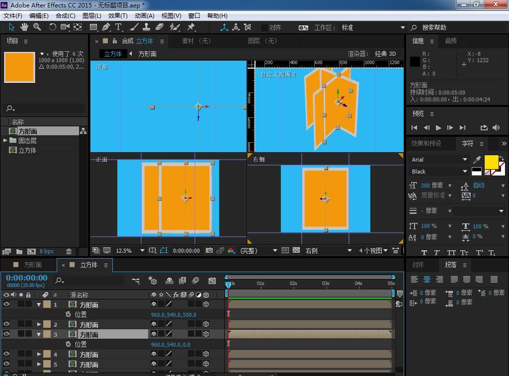Select the Unified Camera tool
Viewport: 509px width, 376px height.
pos(65,27)
